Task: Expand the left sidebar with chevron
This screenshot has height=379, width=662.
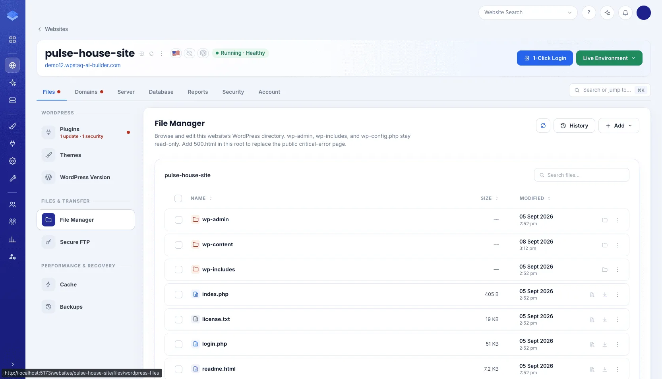Action: (13, 364)
